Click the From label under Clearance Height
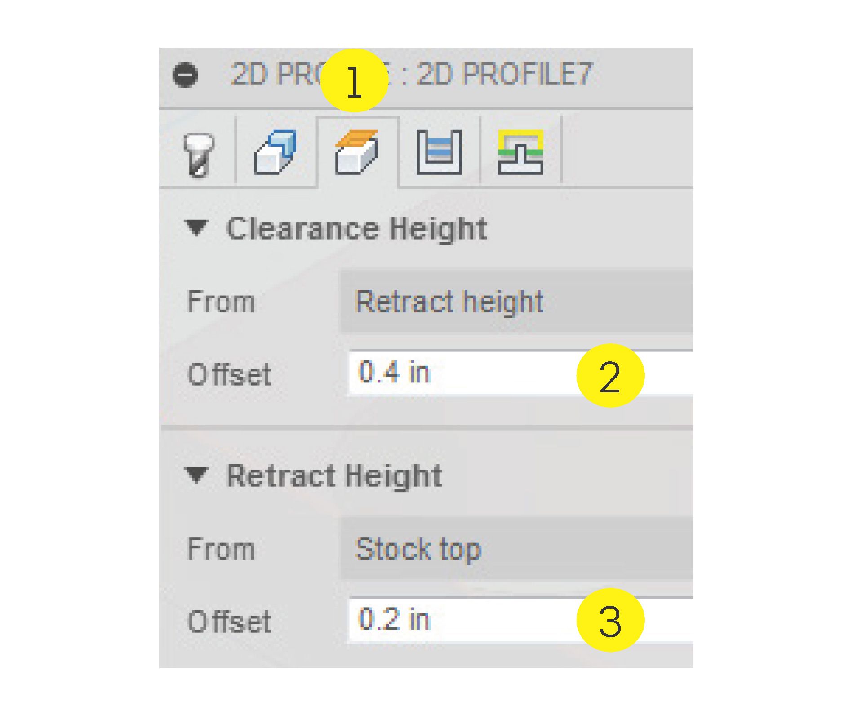853x711 pixels. tap(221, 301)
